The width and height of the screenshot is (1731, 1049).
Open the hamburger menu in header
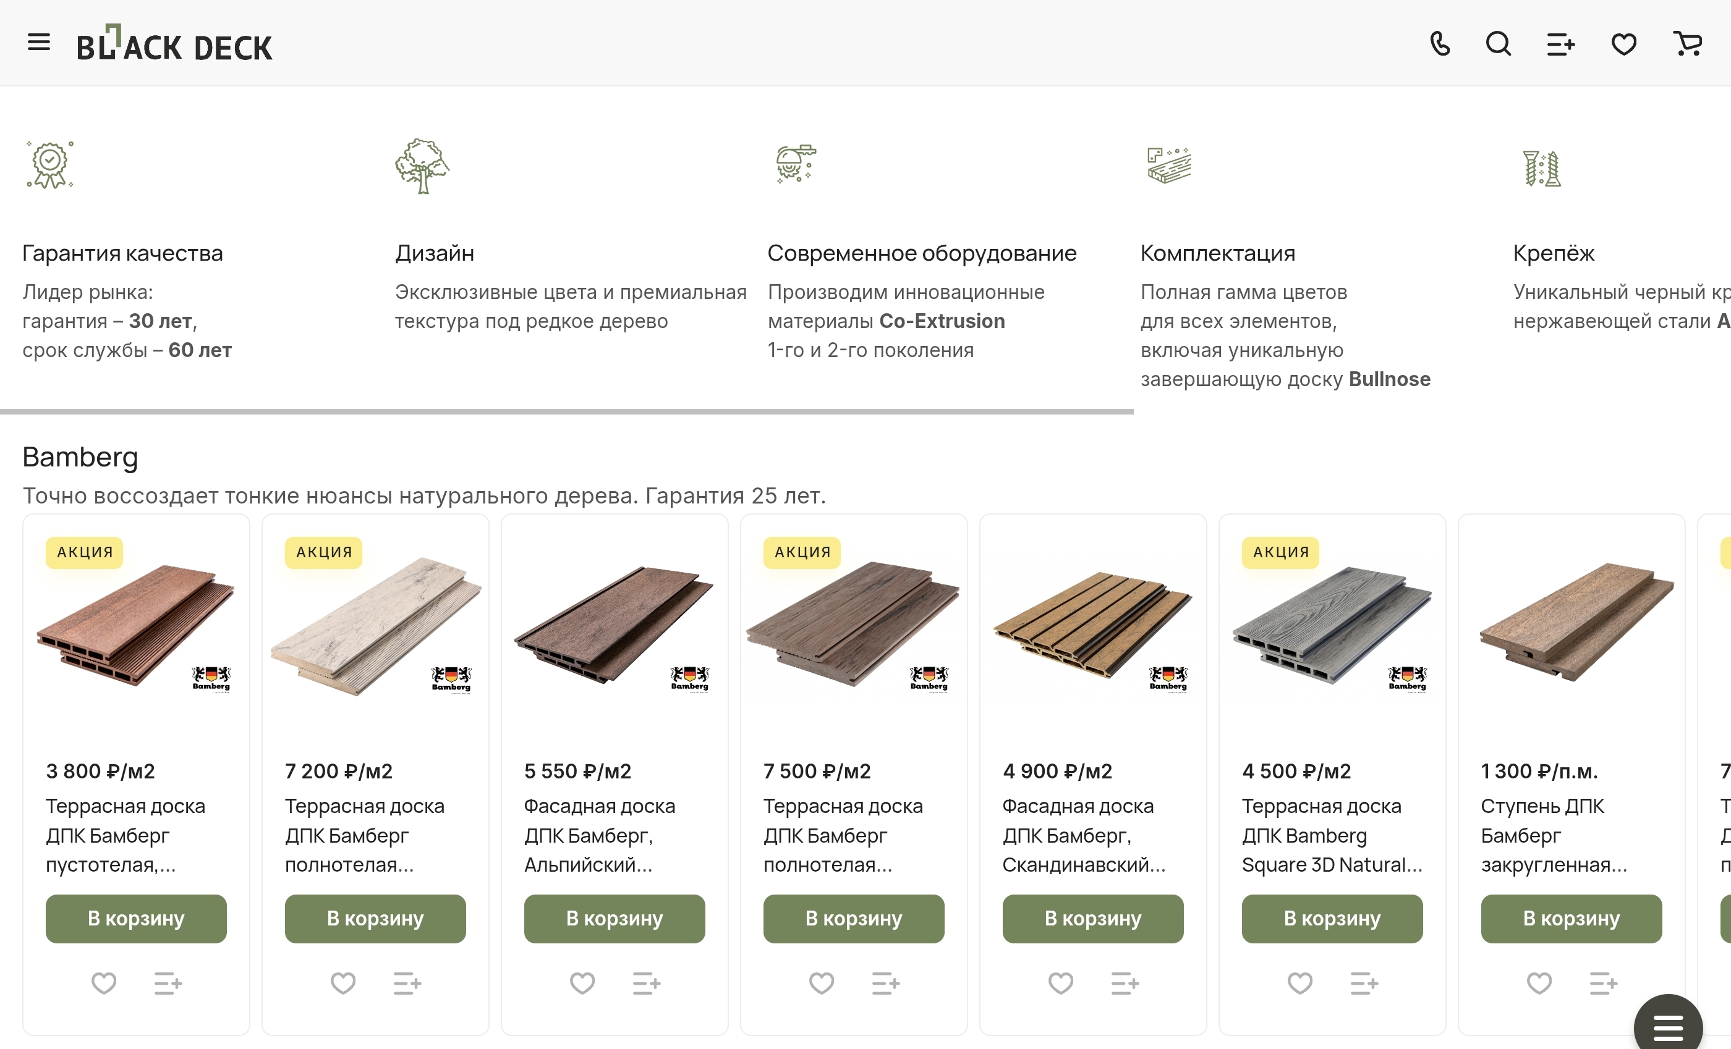coord(38,43)
